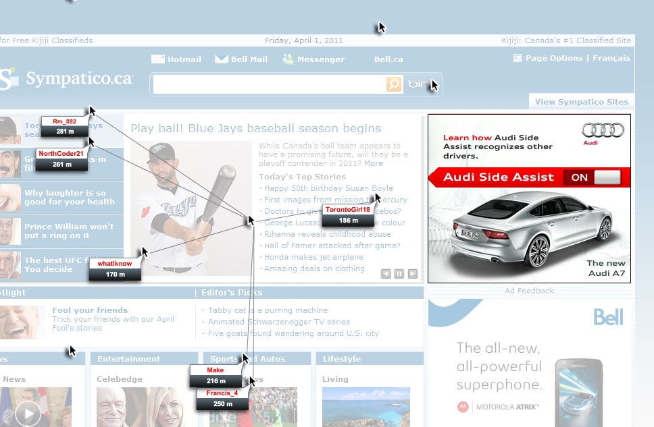Click the NorthCoder21 cursor label

point(61,159)
